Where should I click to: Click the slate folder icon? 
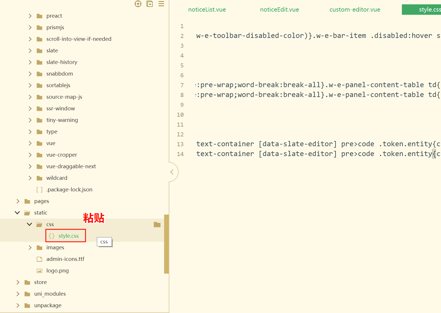[x=39, y=51]
